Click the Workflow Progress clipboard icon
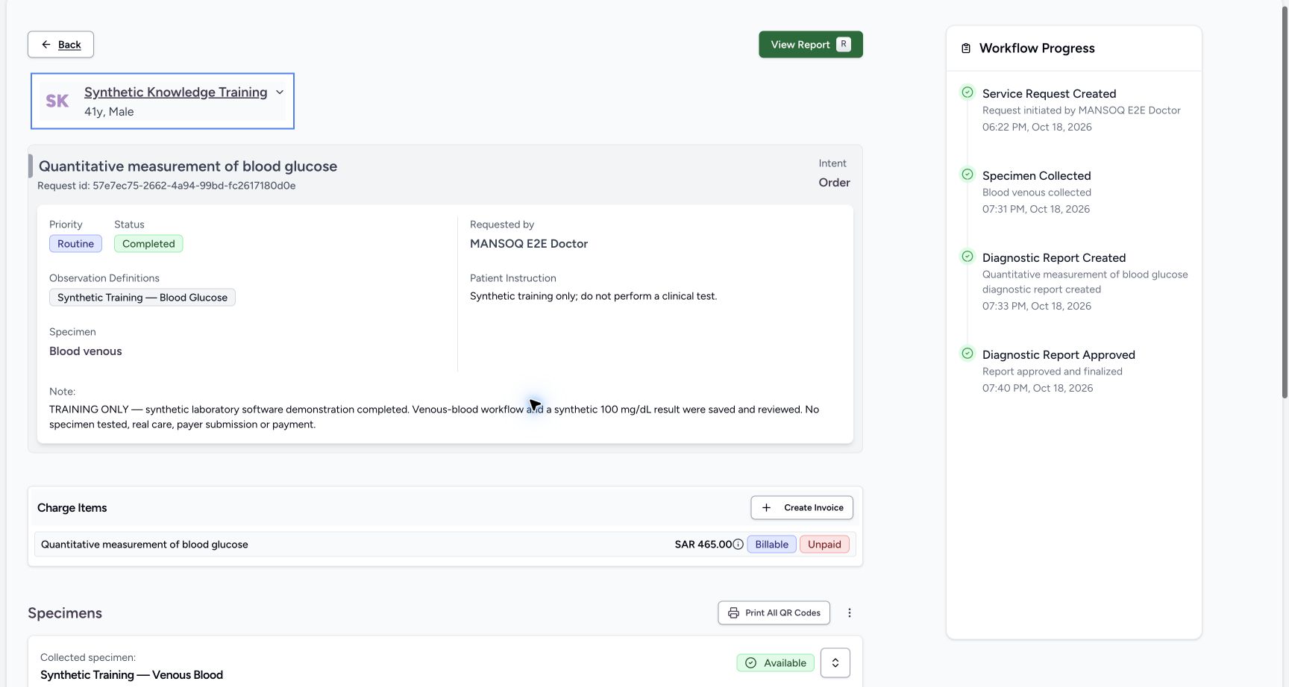This screenshot has height=687, width=1289. point(966,48)
